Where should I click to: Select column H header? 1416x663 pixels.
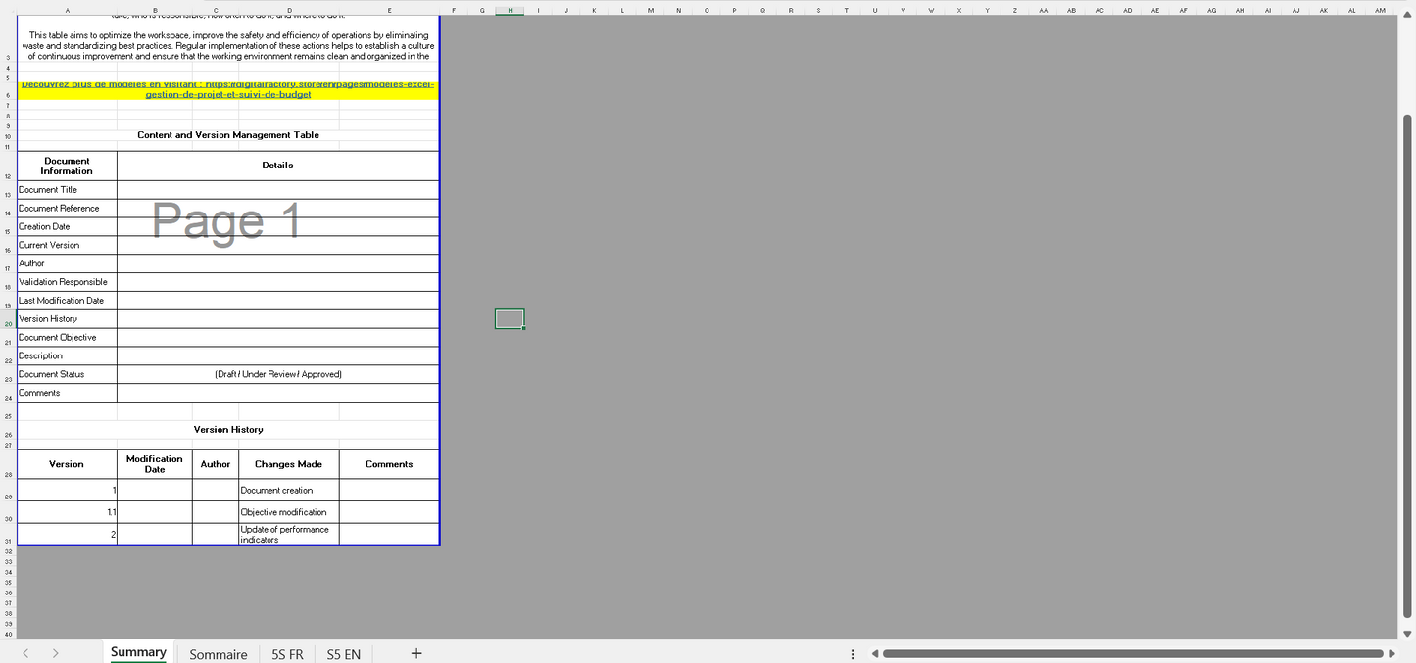click(x=510, y=10)
